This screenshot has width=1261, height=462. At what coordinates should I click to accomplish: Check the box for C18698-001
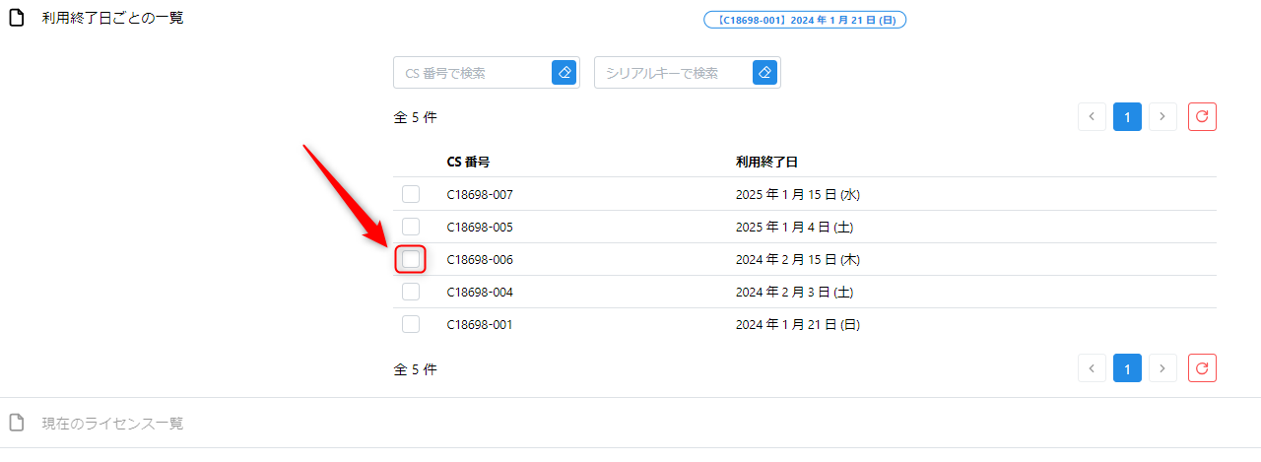click(411, 324)
